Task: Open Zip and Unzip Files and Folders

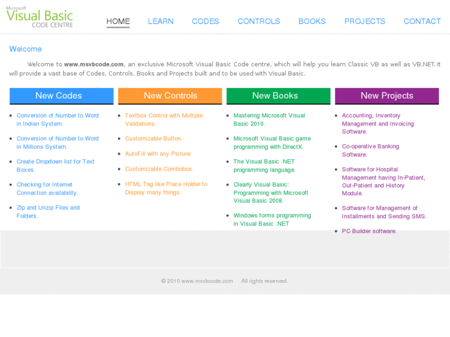Action: point(48,211)
